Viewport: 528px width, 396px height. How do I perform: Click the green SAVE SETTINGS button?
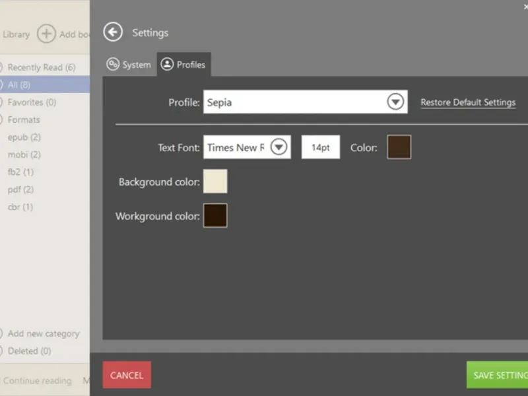(498, 375)
